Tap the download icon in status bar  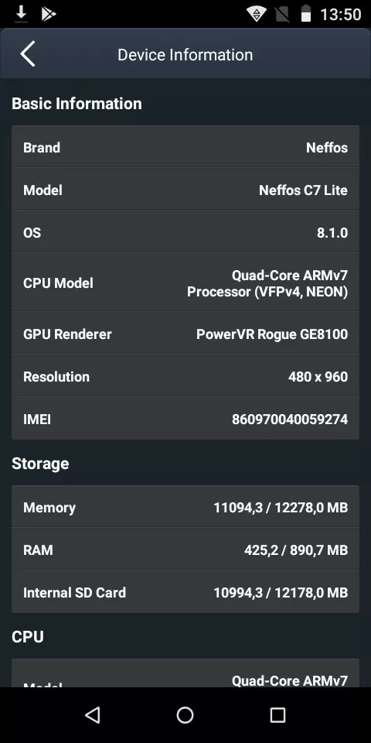[21, 14]
